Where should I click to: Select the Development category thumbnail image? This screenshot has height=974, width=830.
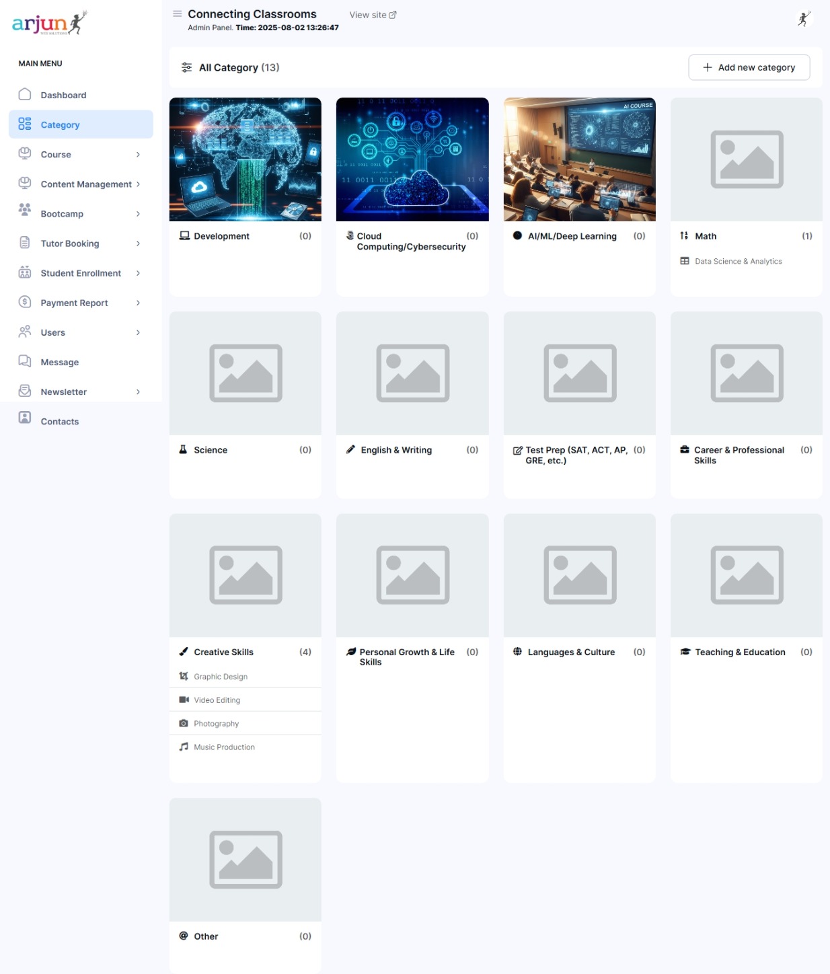246,159
